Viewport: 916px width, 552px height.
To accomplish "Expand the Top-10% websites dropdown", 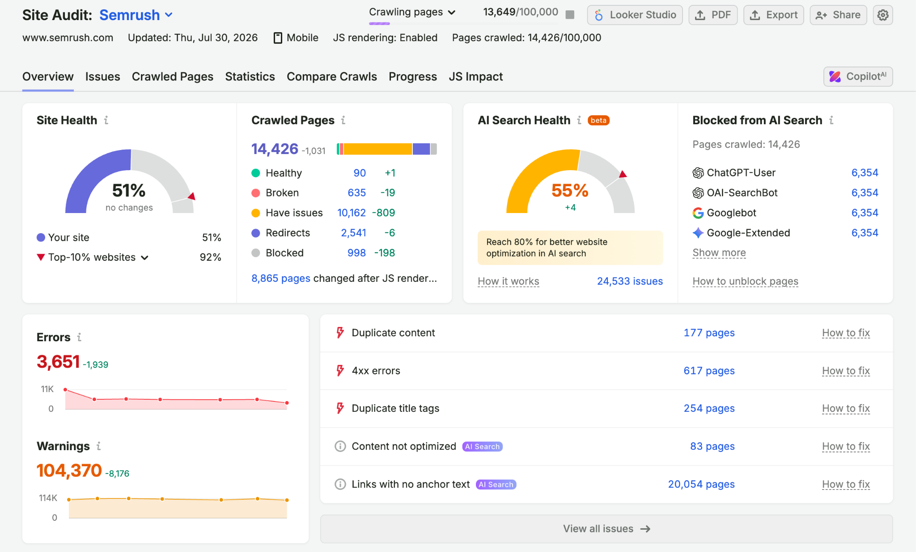I will coord(98,257).
